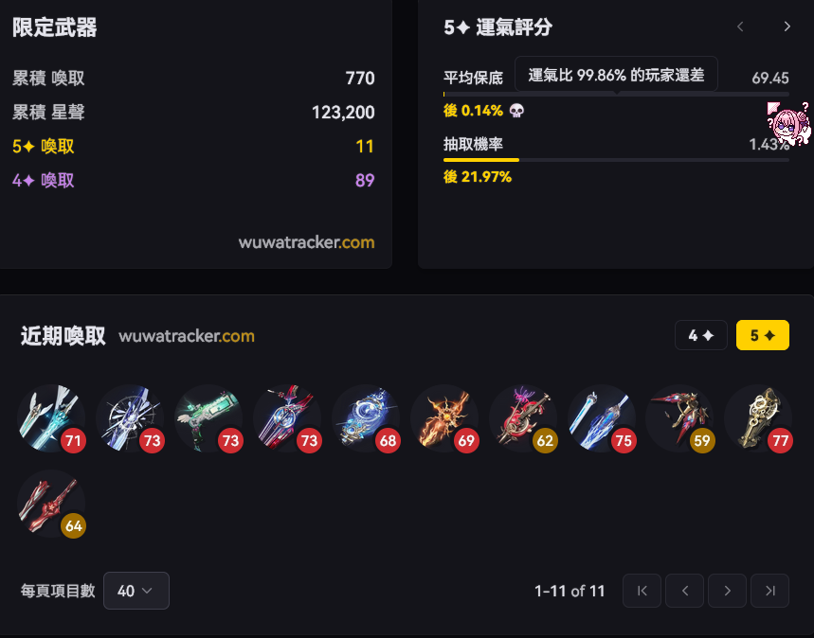Screen dimensions: 814x638
Task: Open the red pistol weapon with pity 62
Action: (x=523, y=418)
